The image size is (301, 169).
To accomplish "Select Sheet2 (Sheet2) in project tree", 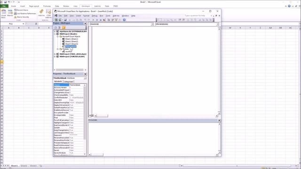I will (x=71, y=41).
